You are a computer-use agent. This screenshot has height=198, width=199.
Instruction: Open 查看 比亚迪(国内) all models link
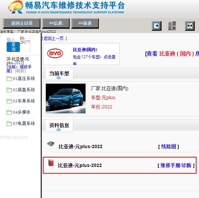coord(172,54)
